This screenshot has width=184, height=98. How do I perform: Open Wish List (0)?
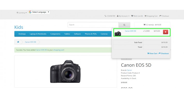[137, 16]
